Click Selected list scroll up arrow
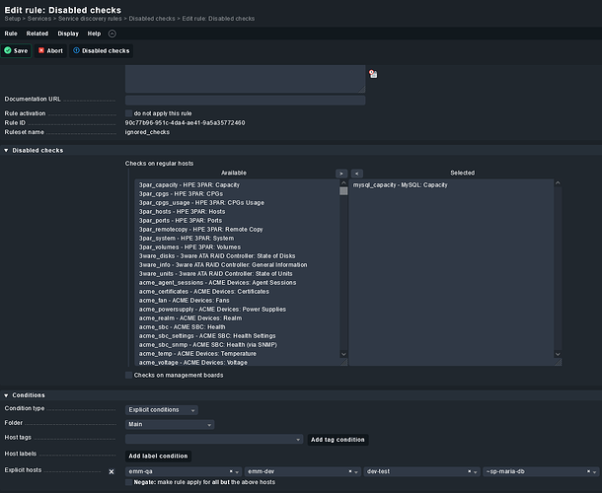 558,183
